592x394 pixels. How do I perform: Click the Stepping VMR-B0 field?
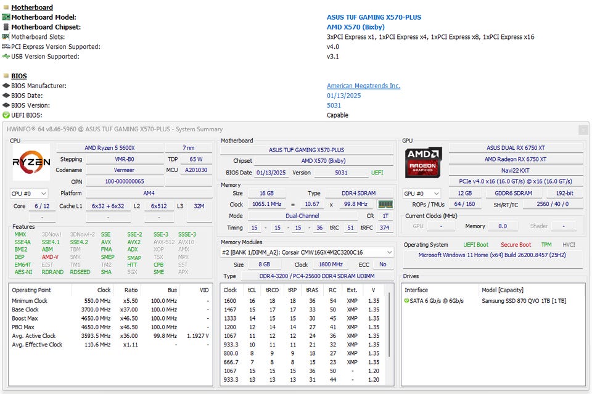[x=124, y=159]
